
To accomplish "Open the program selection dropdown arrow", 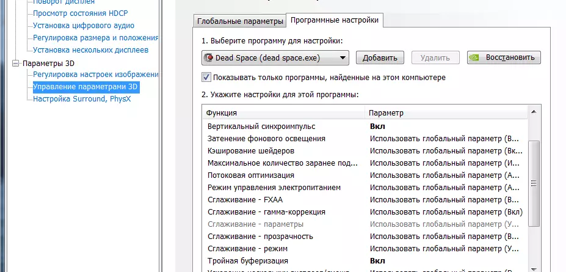I will [x=343, y=58].
